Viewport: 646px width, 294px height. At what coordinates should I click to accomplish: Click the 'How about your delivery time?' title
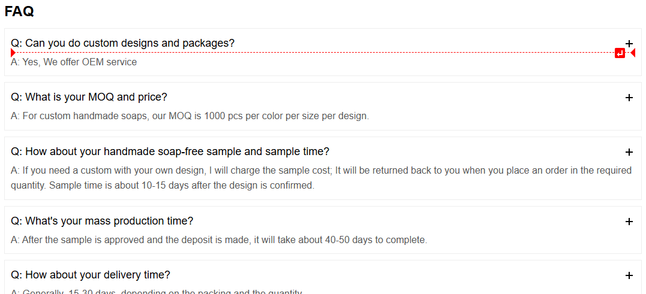coord(91,275)
